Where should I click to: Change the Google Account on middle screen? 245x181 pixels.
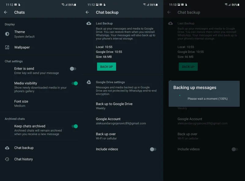pos(123,121)
